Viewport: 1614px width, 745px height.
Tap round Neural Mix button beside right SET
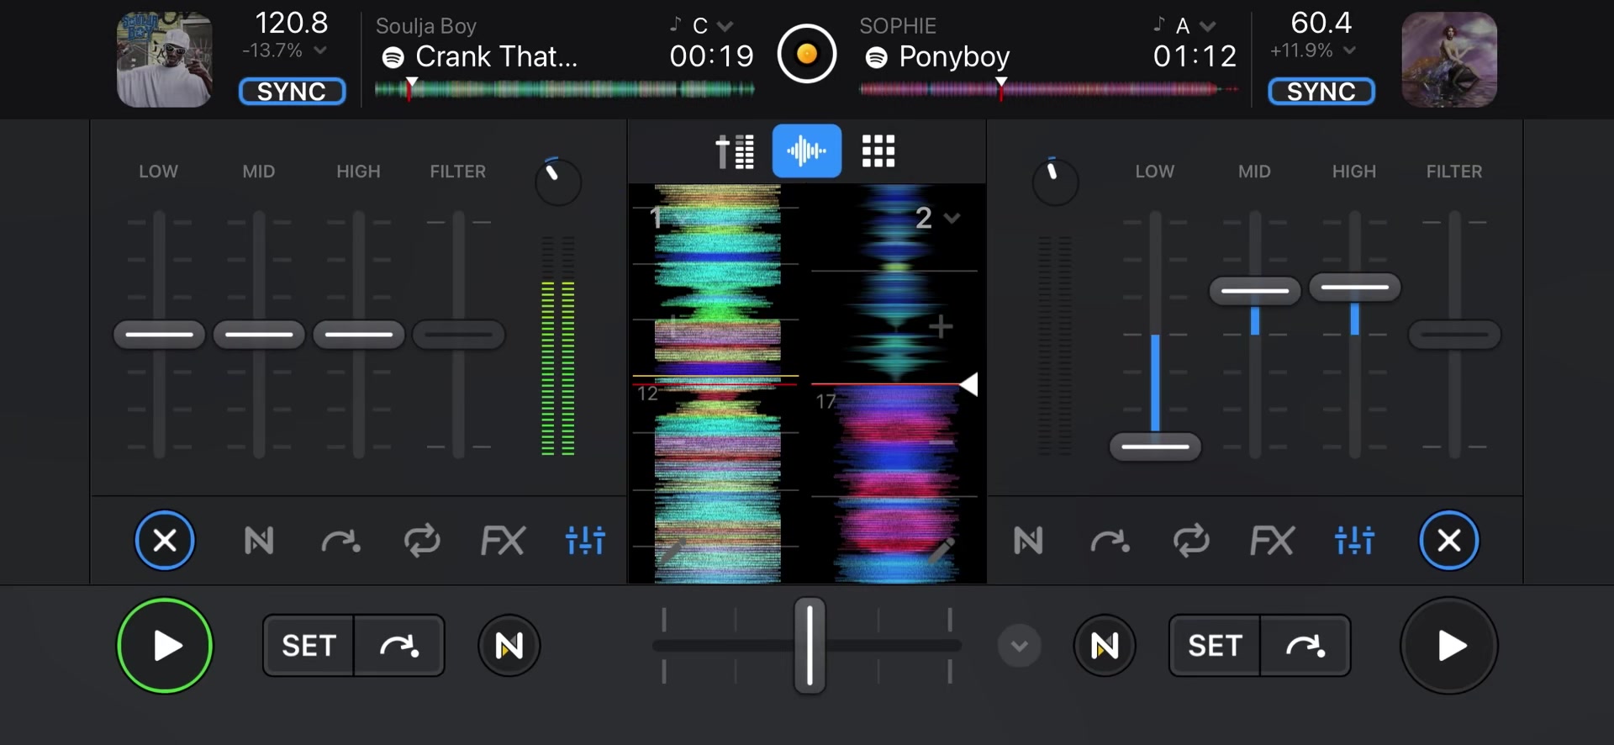(x=1105, y=646)
